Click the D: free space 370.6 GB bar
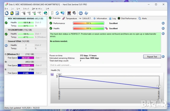The width and height of the screenshot is (170, 111). pos(26,65)
